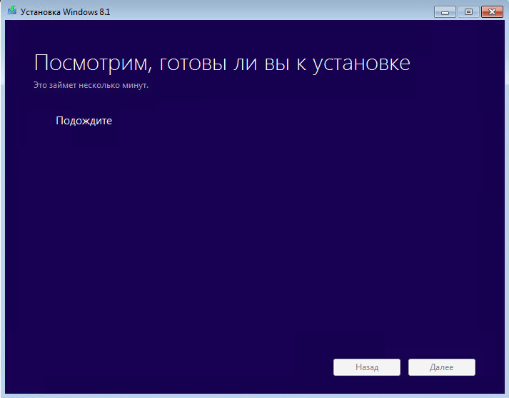Close the Установка Windows 8.1 window

tap(492, 12)
